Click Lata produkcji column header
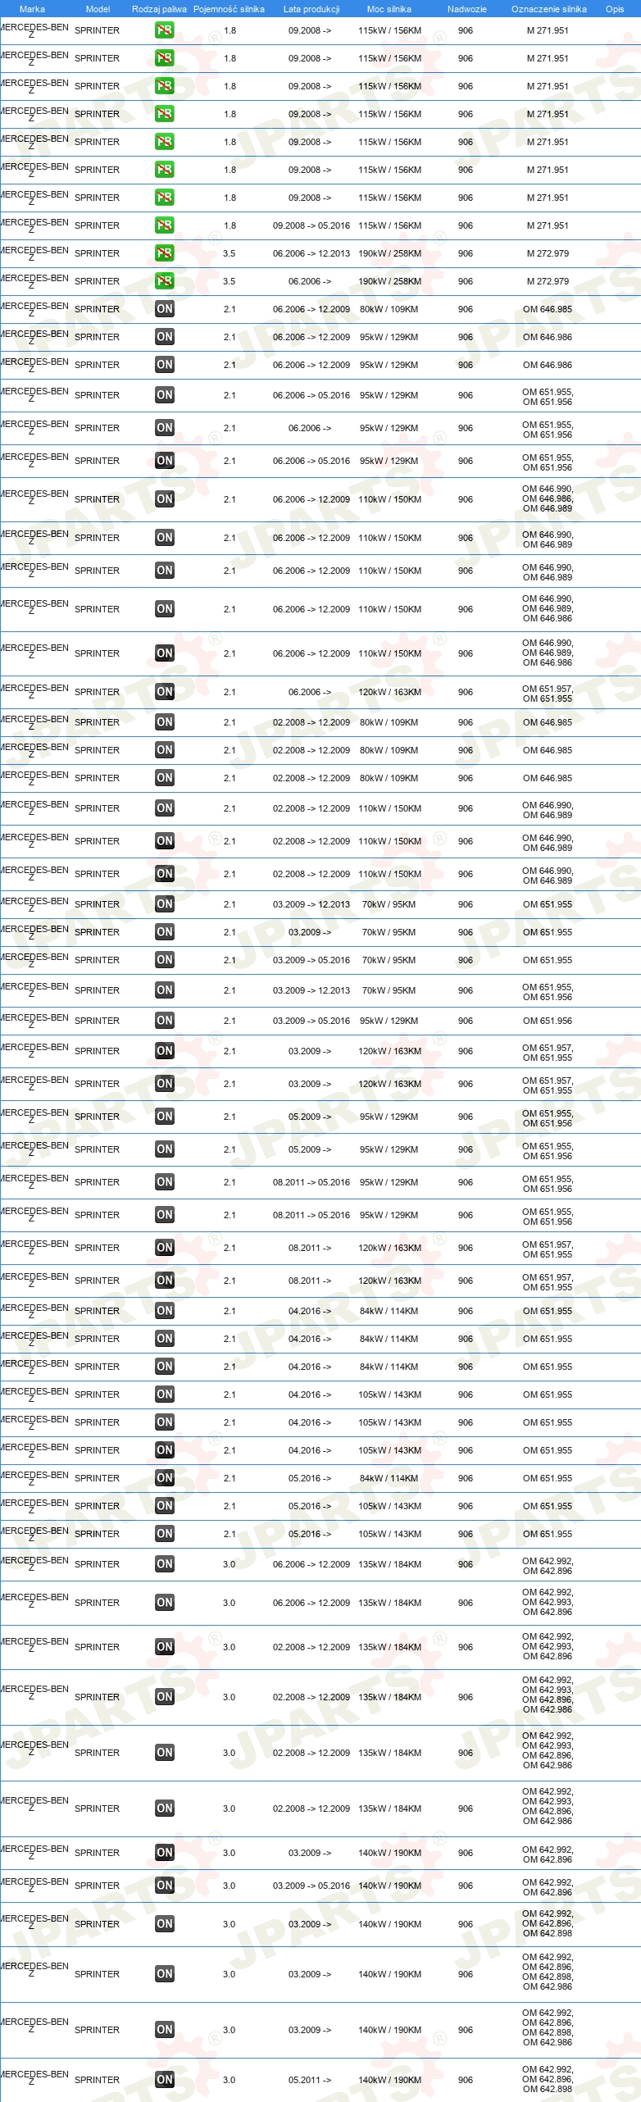 (311, 9)
